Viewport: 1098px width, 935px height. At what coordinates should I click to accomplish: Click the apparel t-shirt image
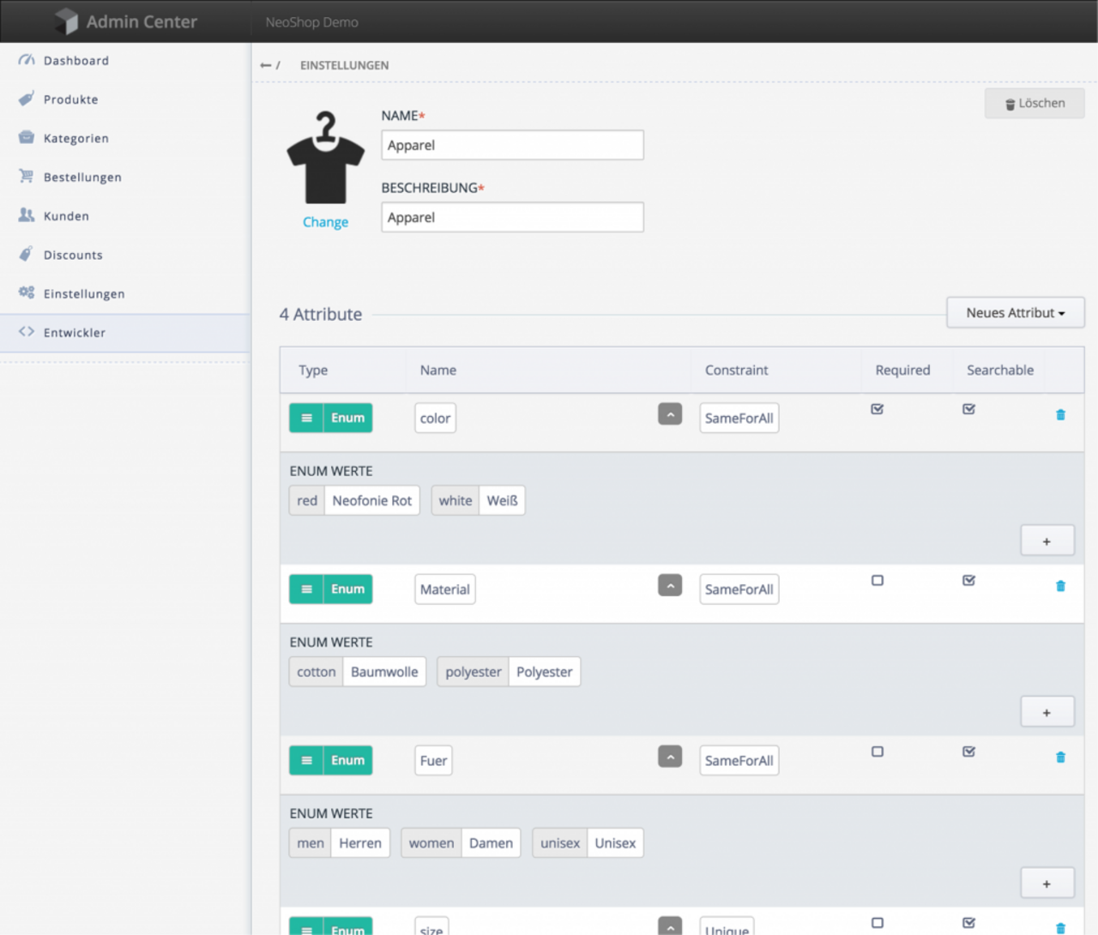coord(325,159)
